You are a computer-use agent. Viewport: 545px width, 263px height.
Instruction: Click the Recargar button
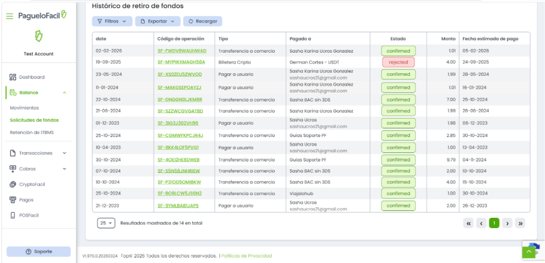pyautogui.click(x=202, y=21)
